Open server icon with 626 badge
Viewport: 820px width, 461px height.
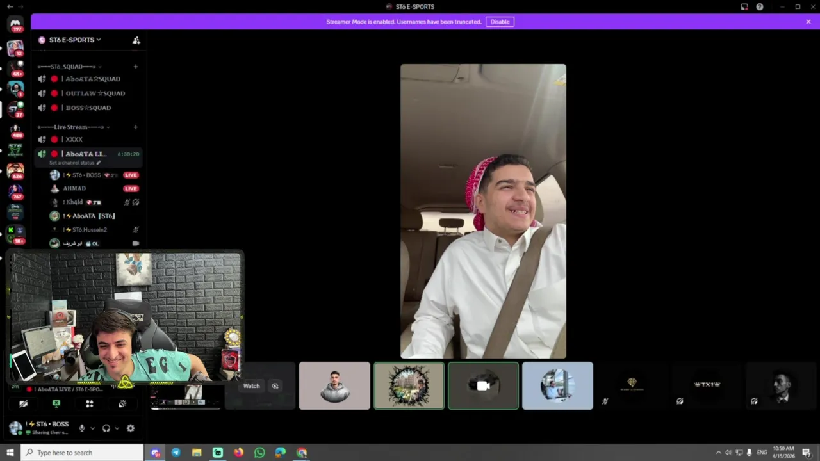pyautogui.click(x=15, y=171)
